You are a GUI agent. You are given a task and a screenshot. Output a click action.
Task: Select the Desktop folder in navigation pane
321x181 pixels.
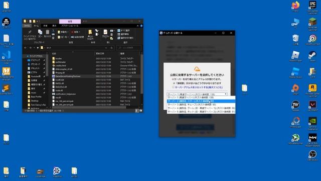[x=33, y=101]
